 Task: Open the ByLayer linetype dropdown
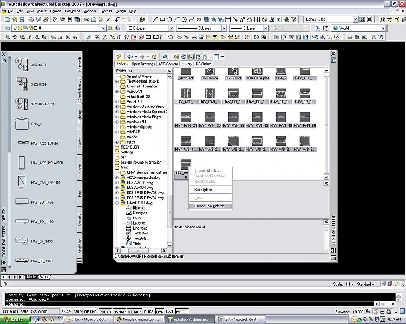coord(224,28)
